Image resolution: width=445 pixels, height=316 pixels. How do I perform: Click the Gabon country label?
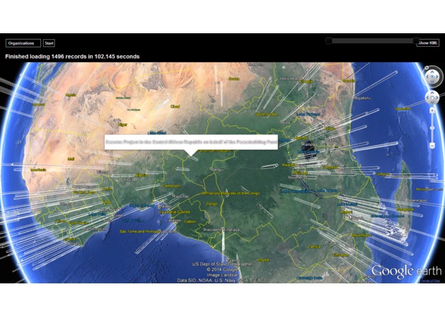coord(190,221)
